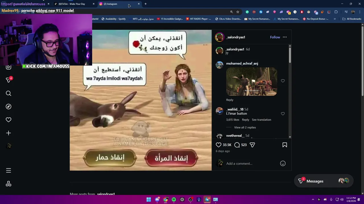This screenshot has height=204, width=364.
Task: Like the 'L7imar button' comment
Action: (x=283, y=114)
